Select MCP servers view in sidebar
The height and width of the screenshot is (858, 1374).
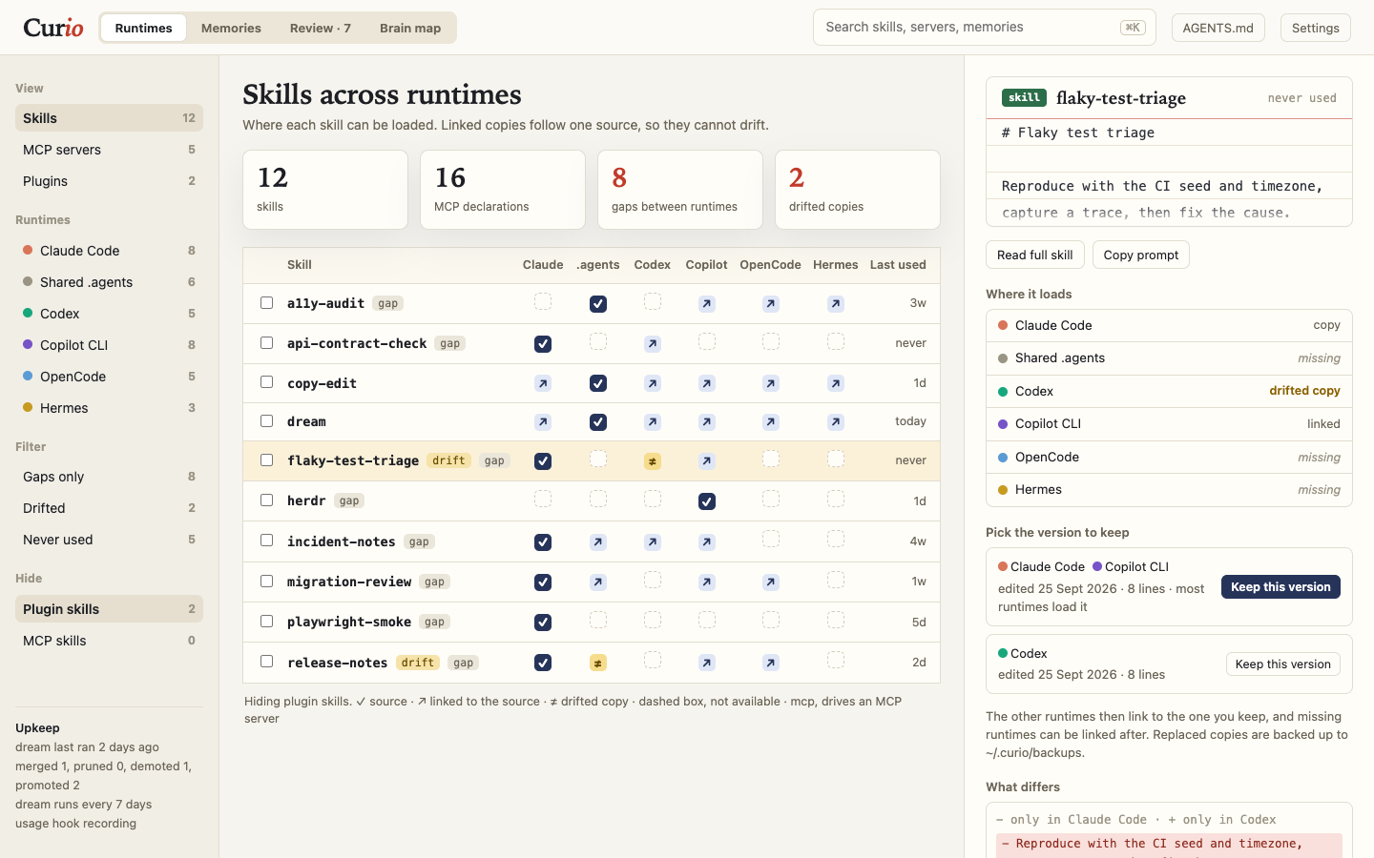pyautogui.click(x=109, y=150)
